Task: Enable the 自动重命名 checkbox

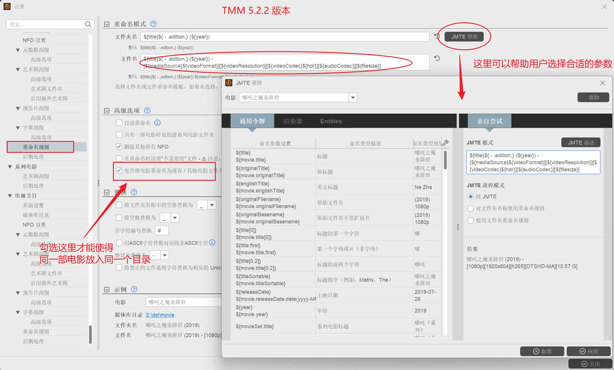Action: (119, 123)
